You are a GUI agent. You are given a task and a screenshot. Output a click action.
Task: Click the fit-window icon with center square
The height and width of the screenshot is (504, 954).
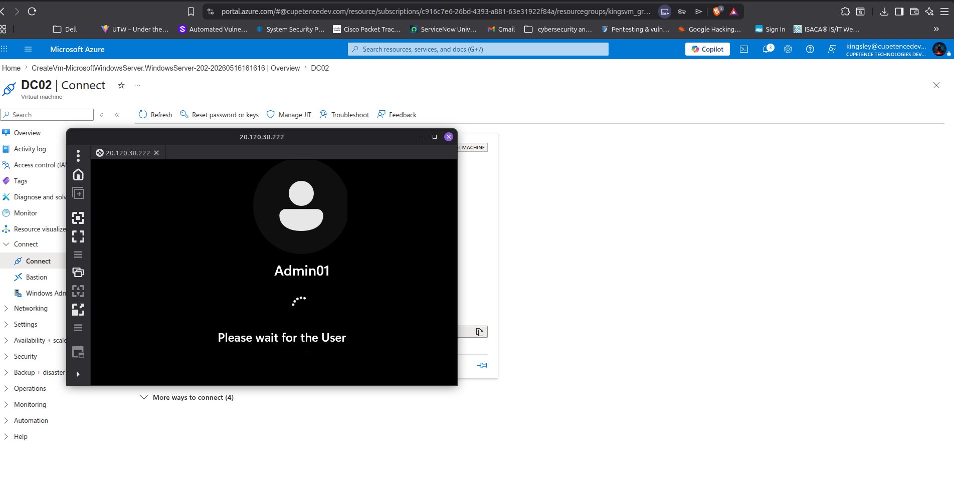pyautogui.click(x=78, y=217)
